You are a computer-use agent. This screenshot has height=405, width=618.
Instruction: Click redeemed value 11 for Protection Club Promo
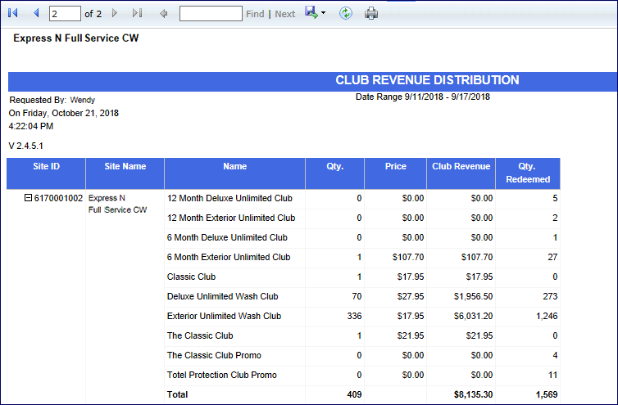tap(553, 375)
